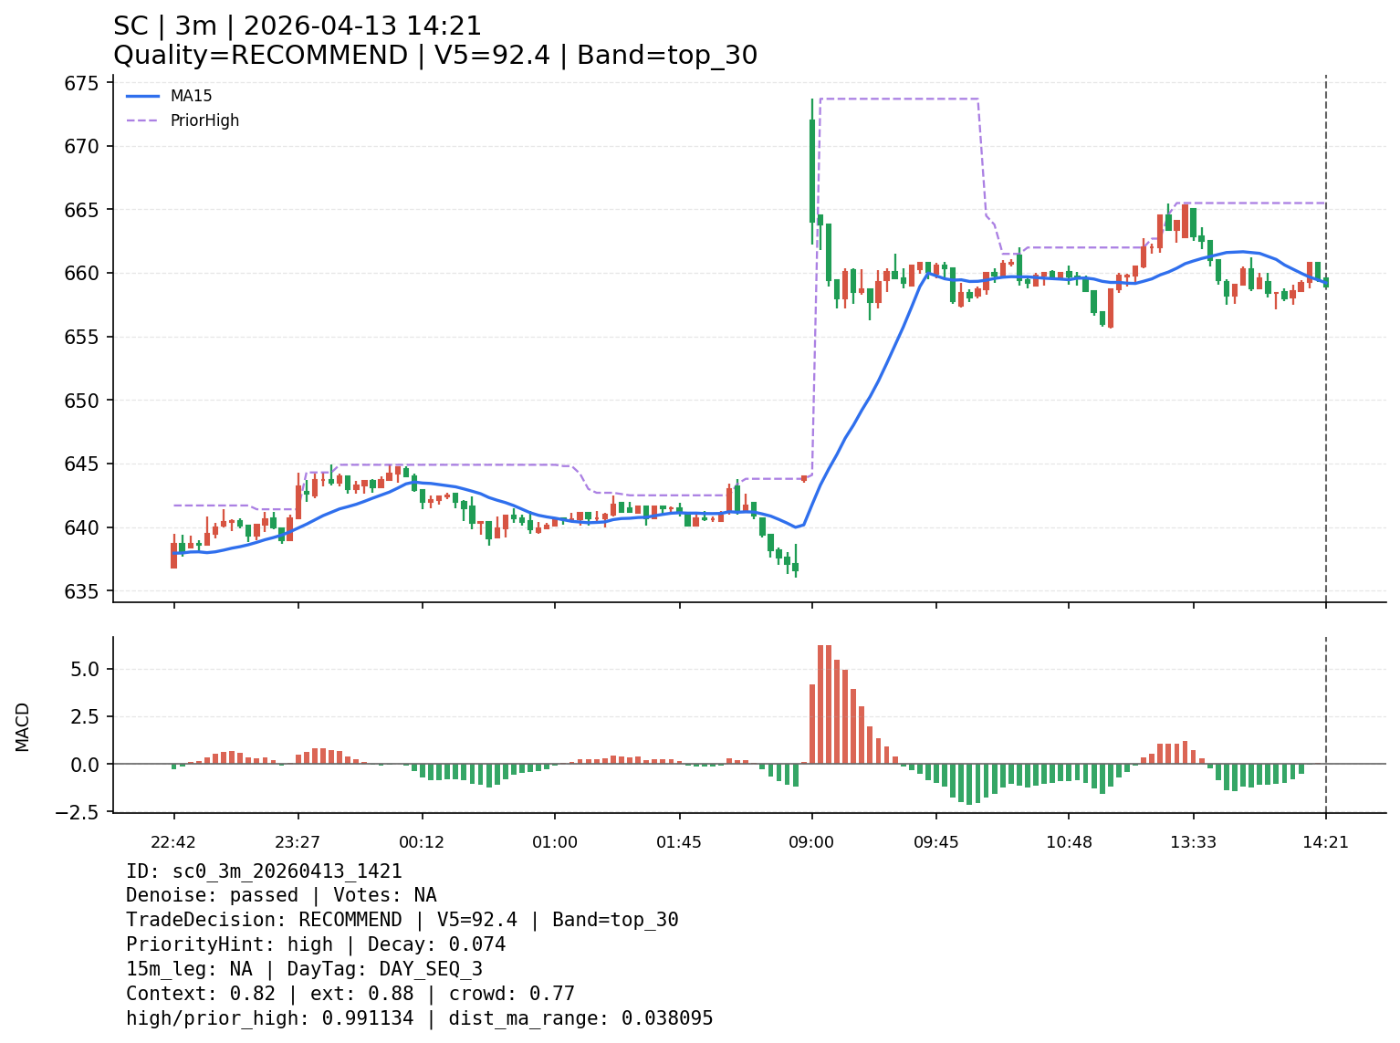1400x1043 pixels.
Task: Select the PriorityHint: high text line
Action: click(x=315, y=944)
